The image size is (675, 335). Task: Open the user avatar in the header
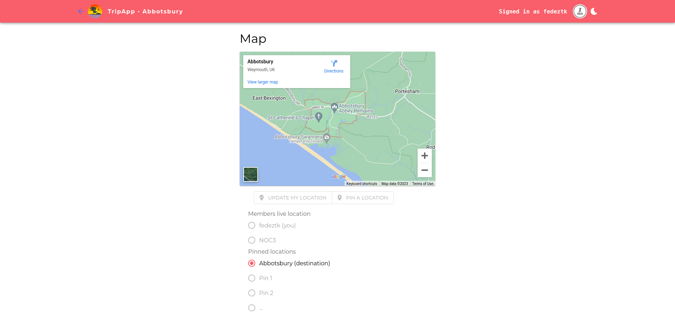tap(579, 11)
